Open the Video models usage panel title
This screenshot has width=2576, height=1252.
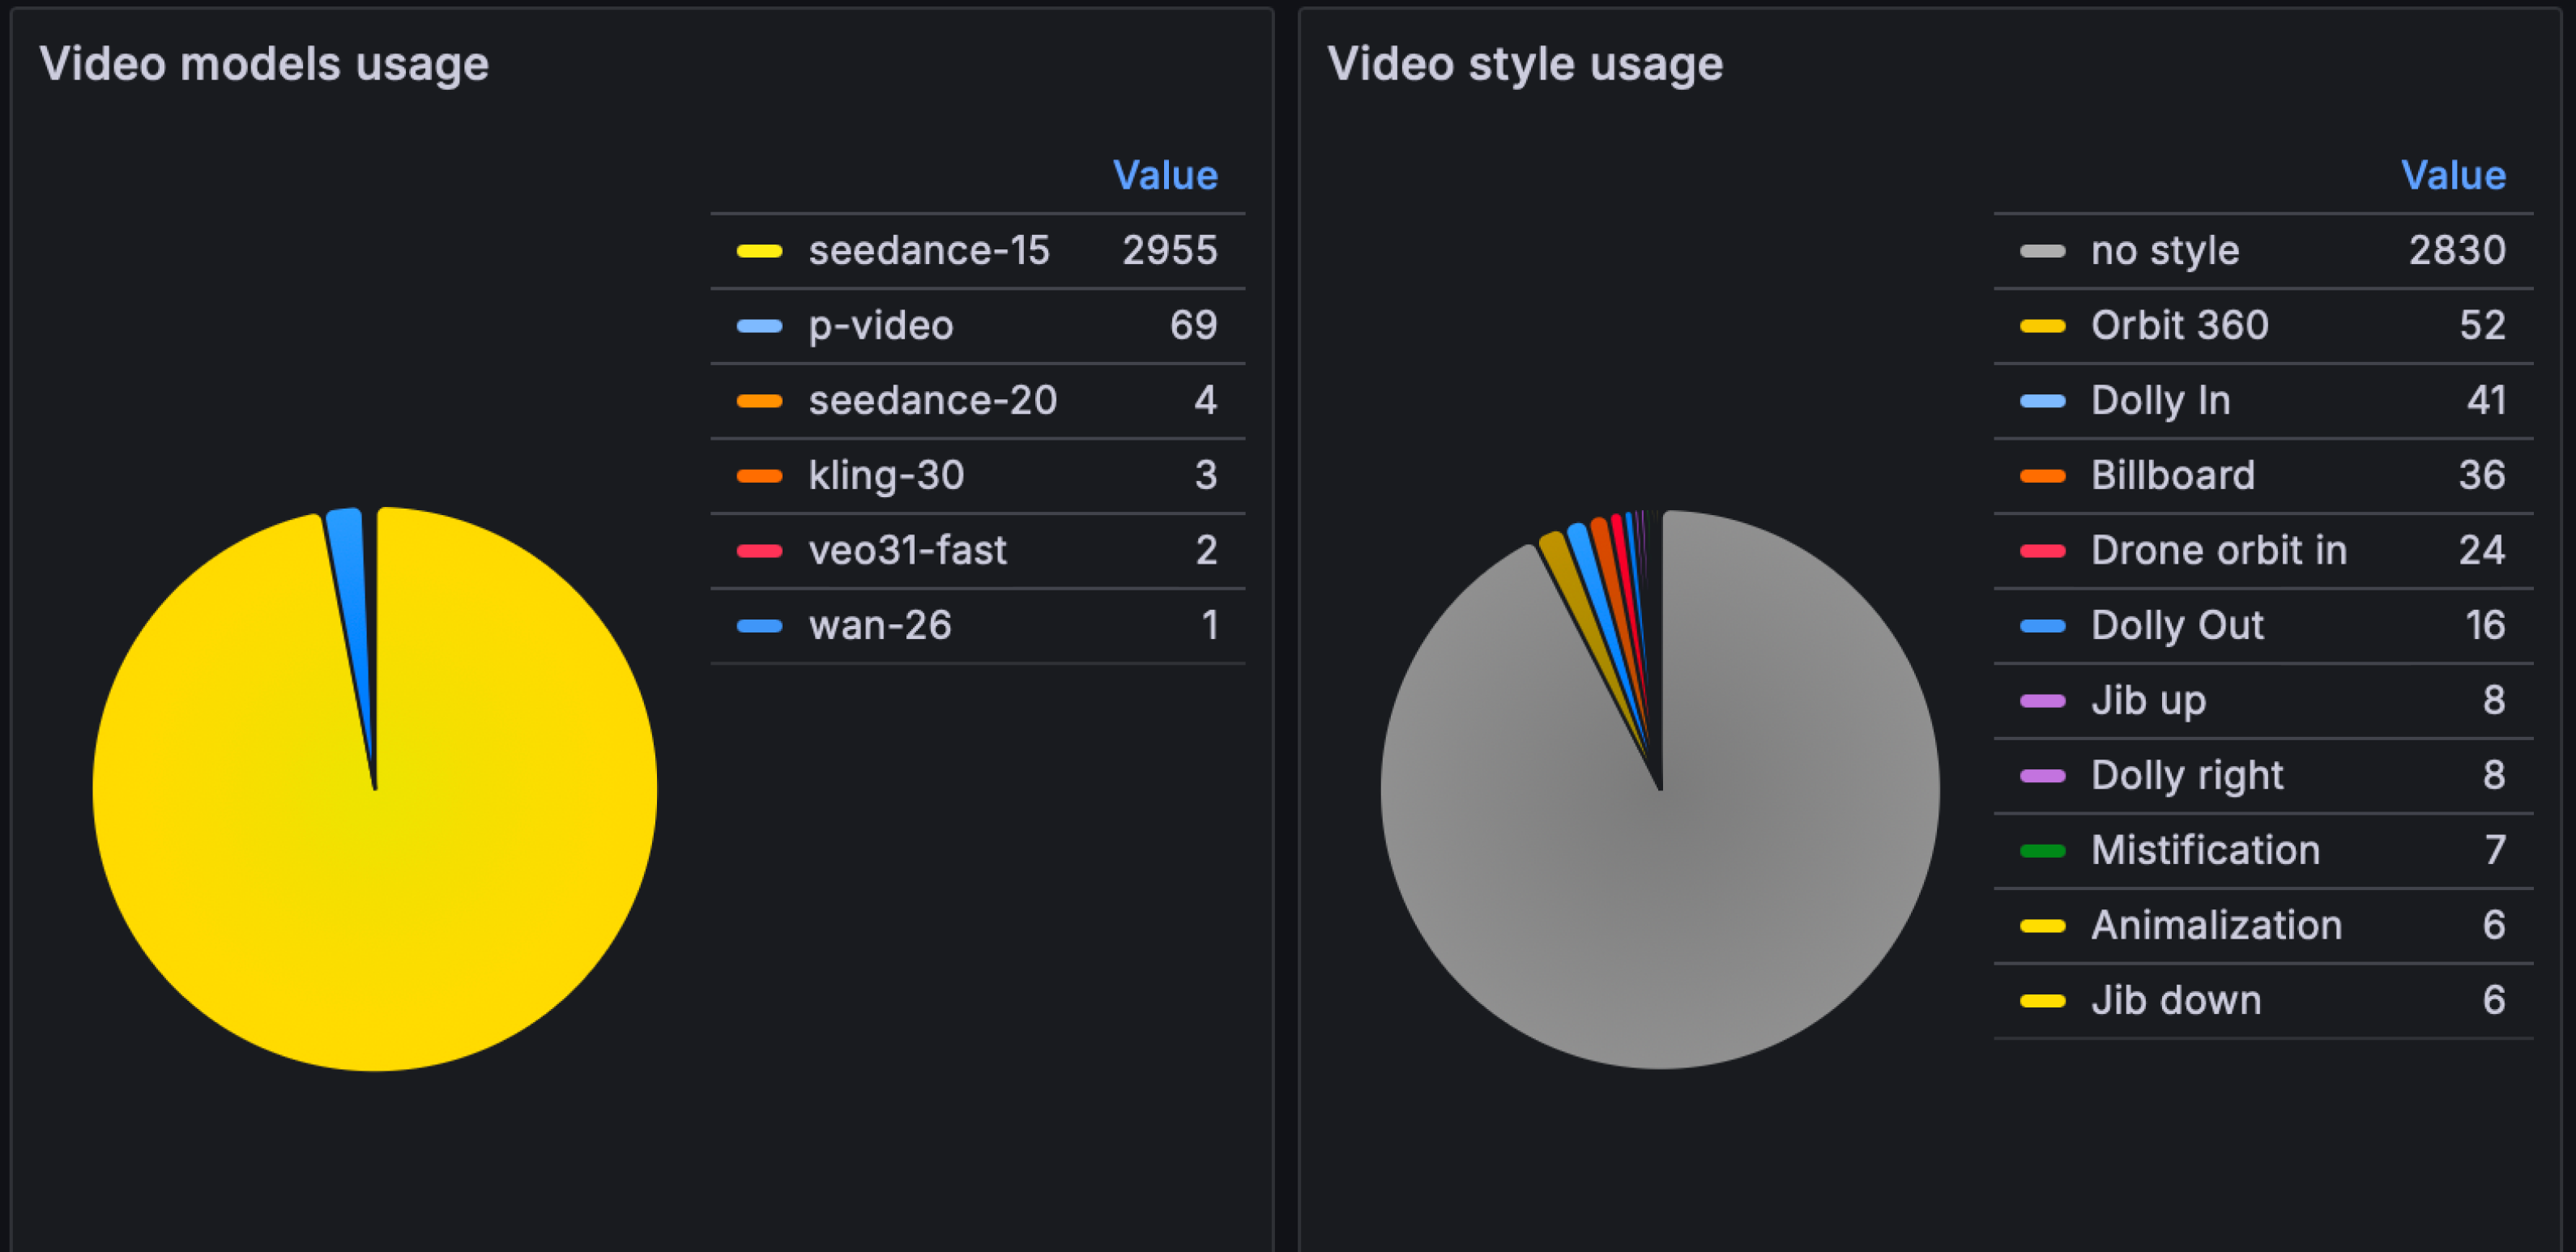[x=264, y=64]
